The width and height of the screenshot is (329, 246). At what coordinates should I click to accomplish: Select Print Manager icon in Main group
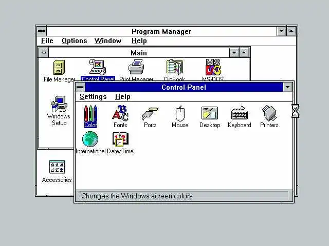click(x=136, y=70)
